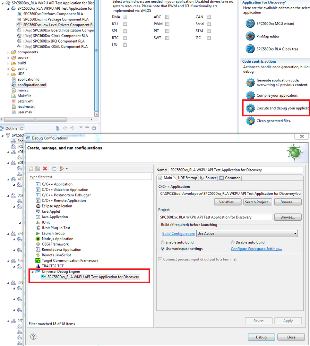Open the Debug Configurations help
Viewport: 310px width, 346px height.
click(x=33, y=337)
